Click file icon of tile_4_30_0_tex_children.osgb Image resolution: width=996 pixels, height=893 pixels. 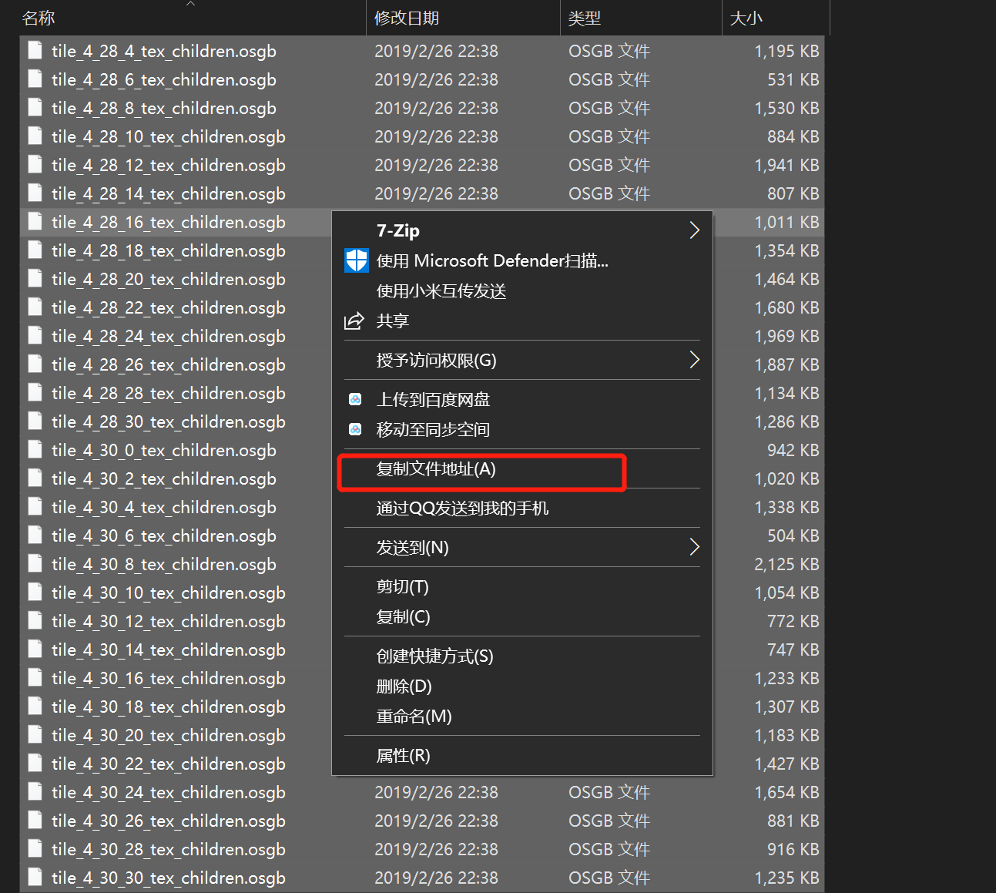click(35, 450)
